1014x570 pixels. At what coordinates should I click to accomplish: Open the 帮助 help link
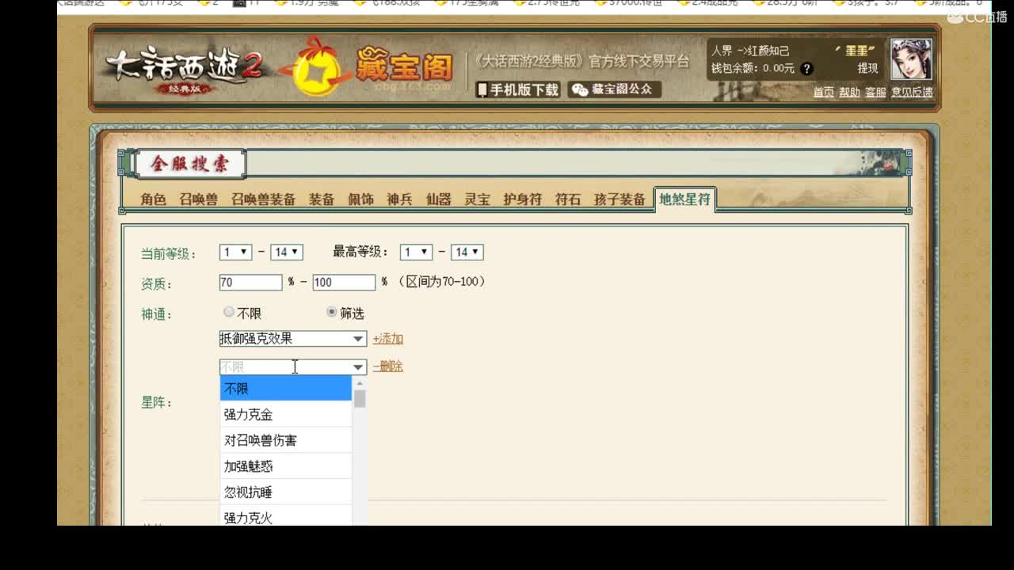point(849,93)
